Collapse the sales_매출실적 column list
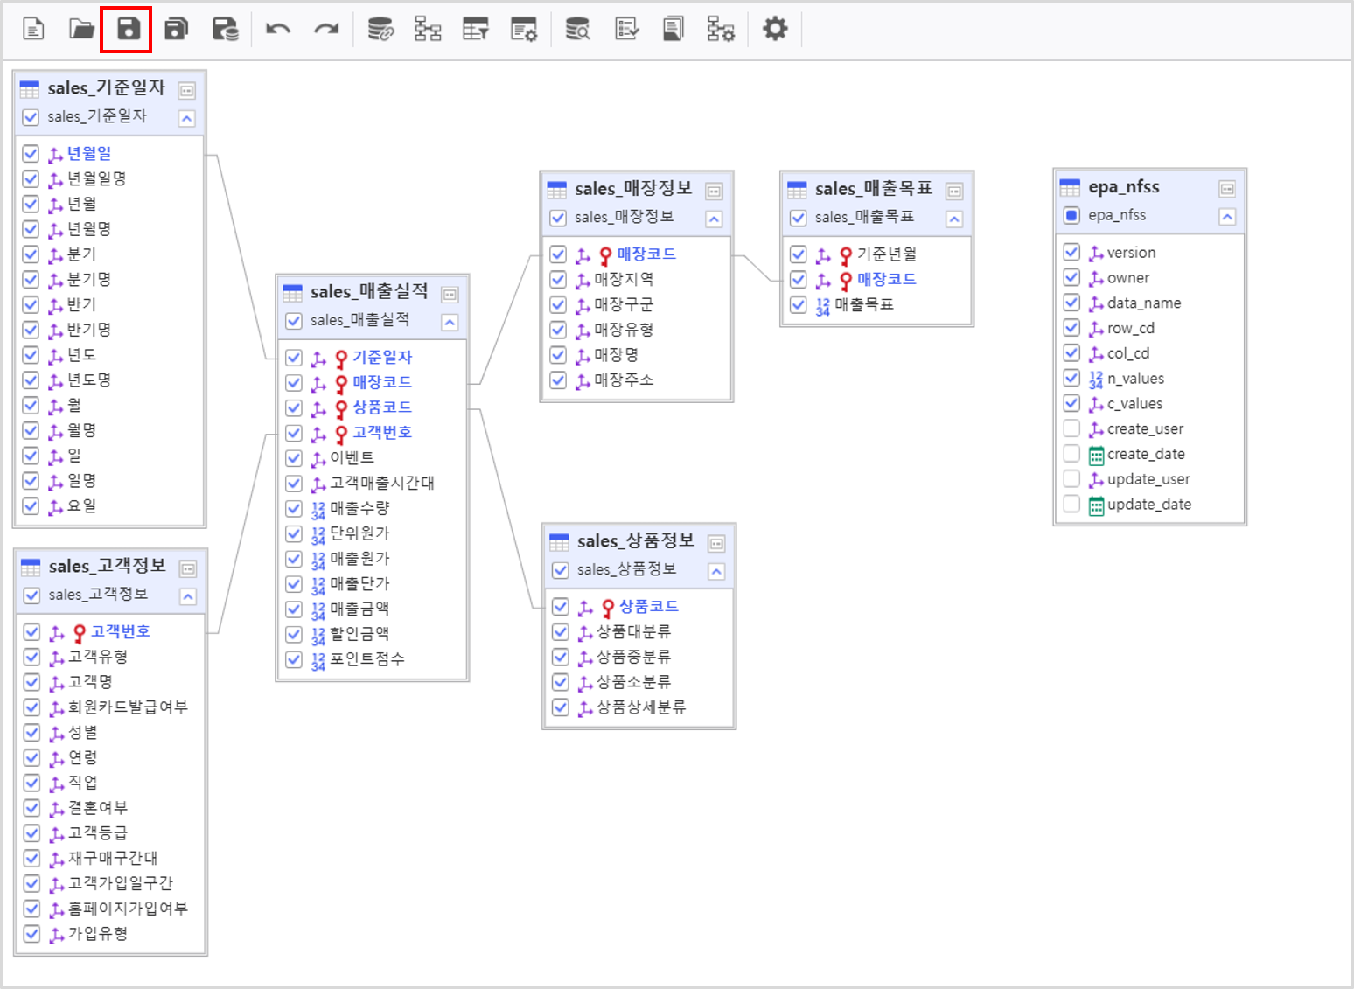 [450, 322]
